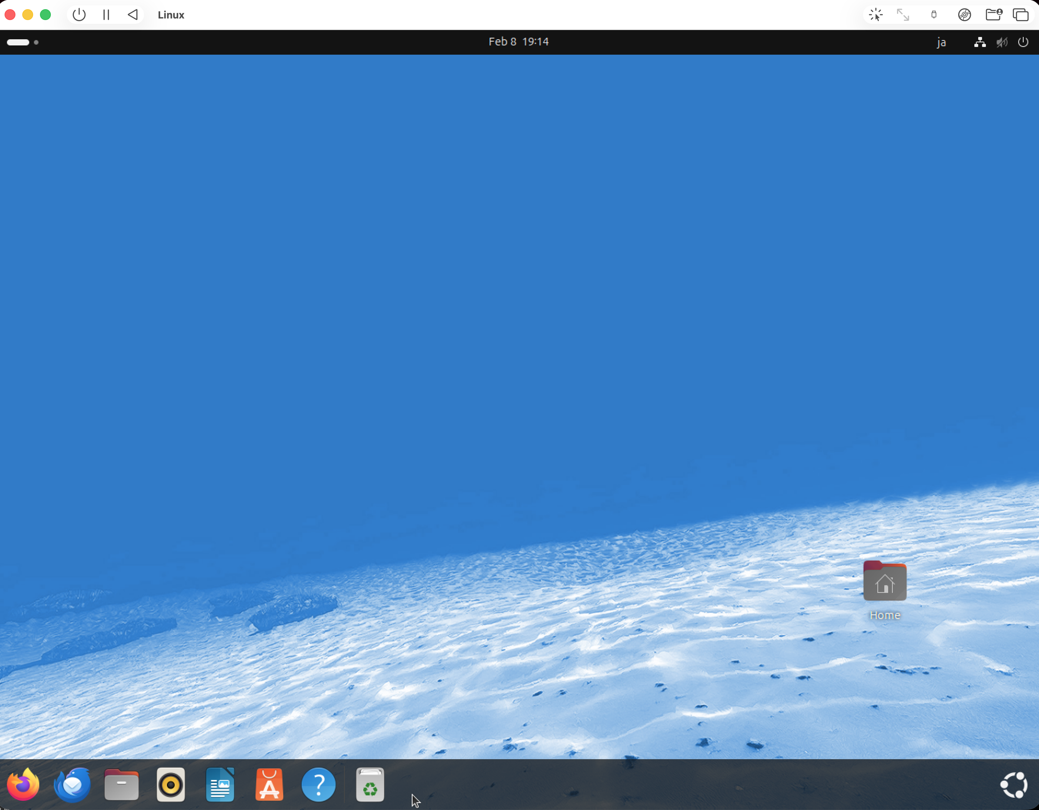Open the Files manager in dock
This screenshot has width=1039, height=810.
[x=121, y=784]
